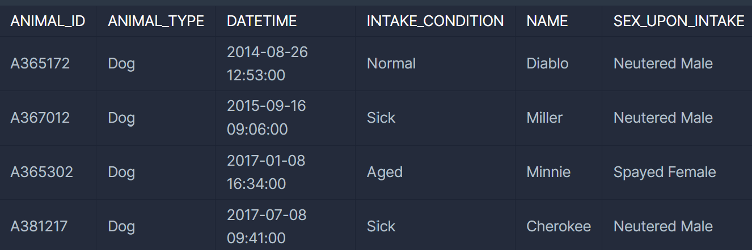
Task: Select the NAME column header
Action: 547,21
